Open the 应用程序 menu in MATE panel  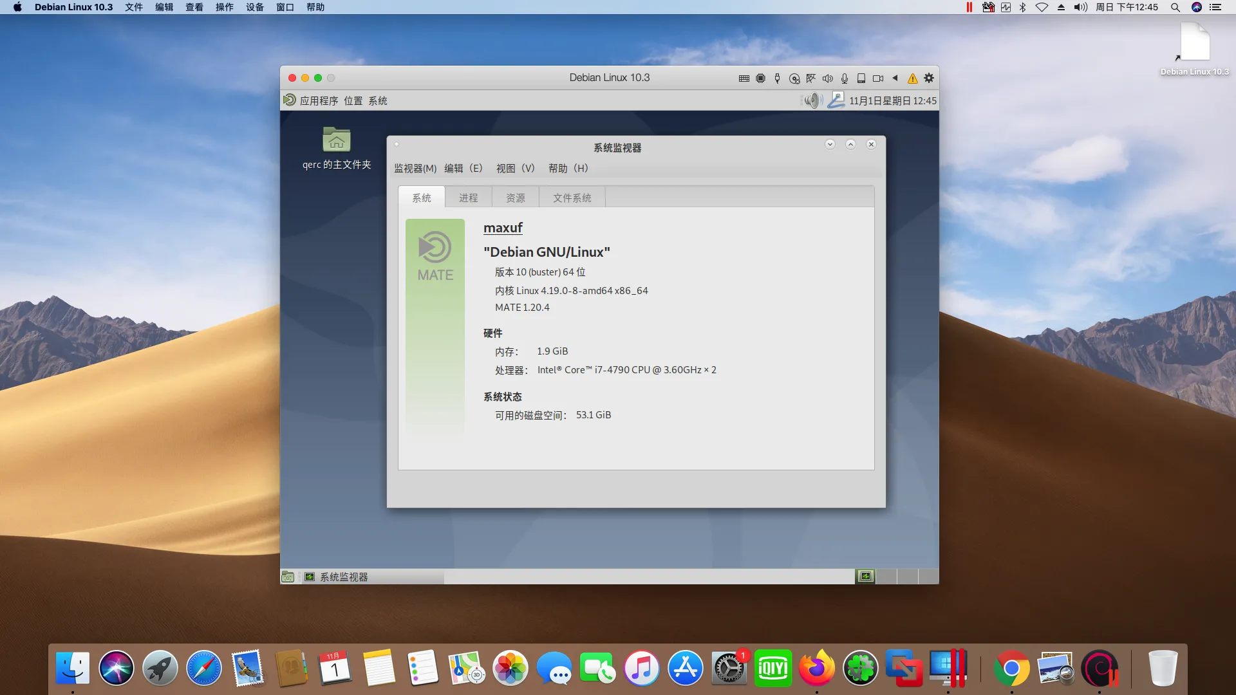tap(319, 101)
